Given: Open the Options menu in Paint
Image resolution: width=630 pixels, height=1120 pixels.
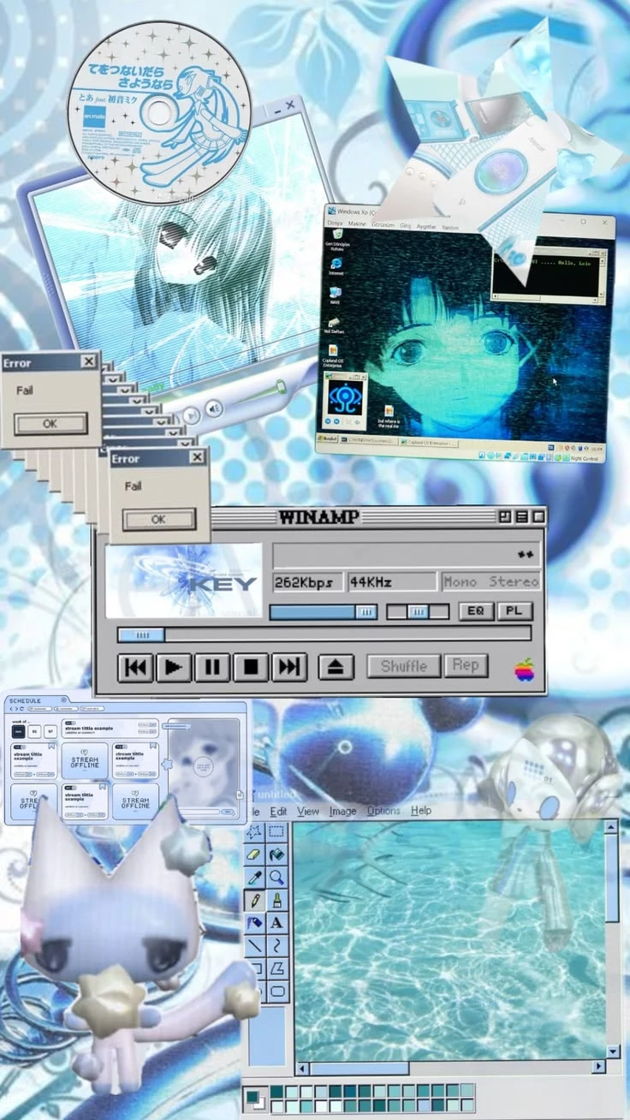Looking at the screenshot, I should pyautogui.click(x=383, y=811).
